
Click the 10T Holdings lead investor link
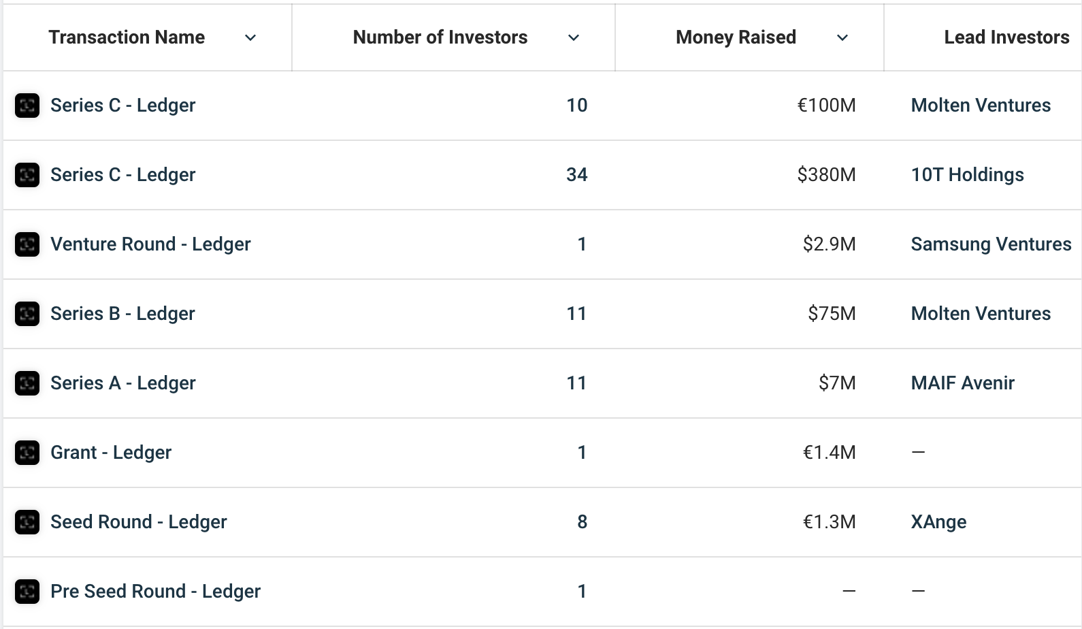pyautogui.click(x=967, y=175)
